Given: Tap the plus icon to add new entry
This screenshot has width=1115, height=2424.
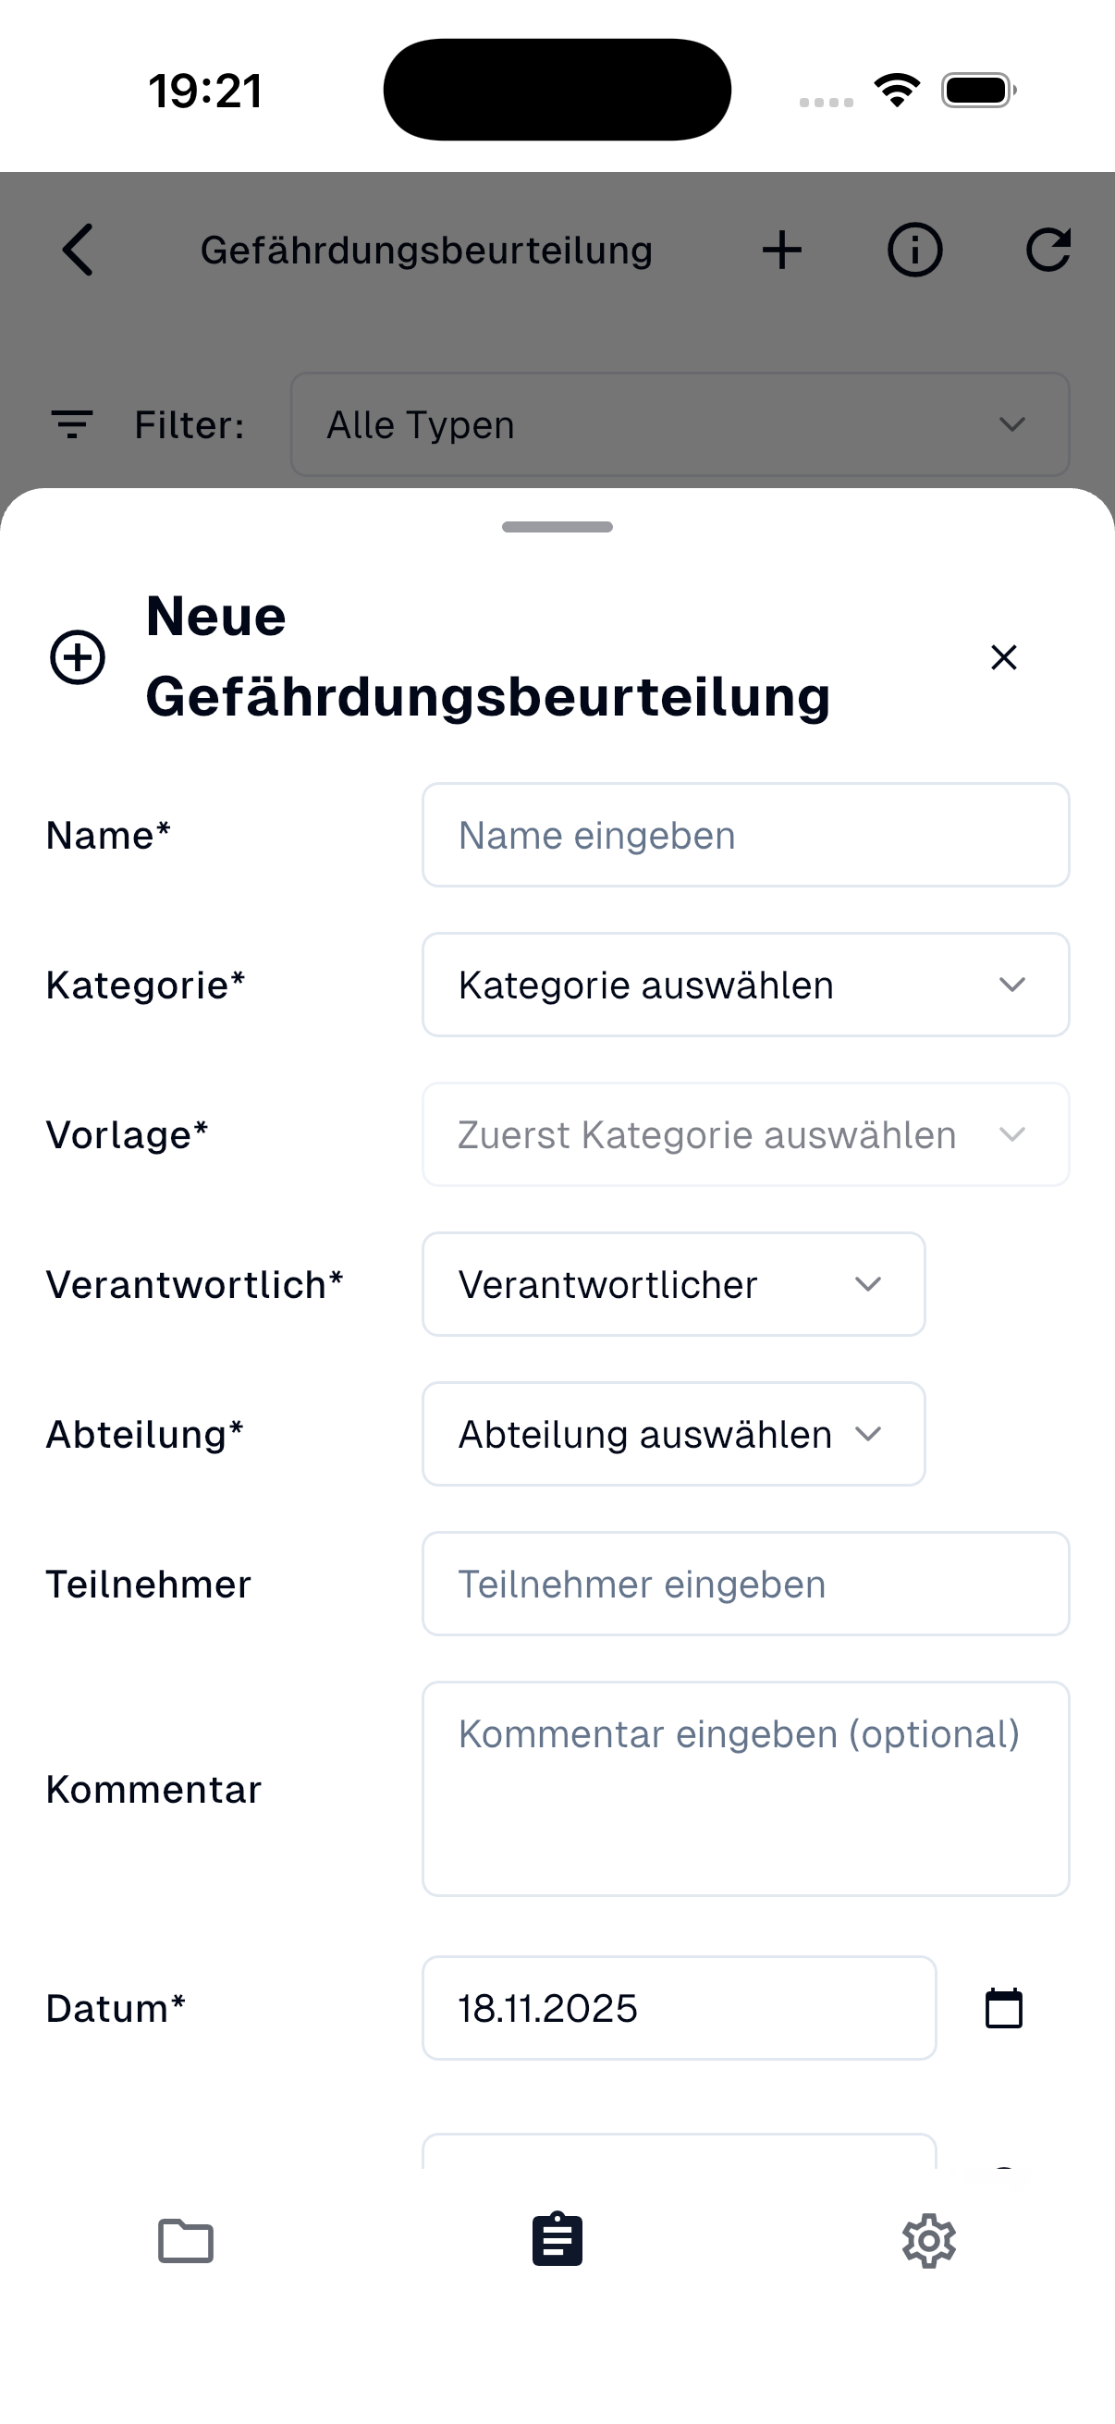Looking at the screenshot, I should coord(782,250).
